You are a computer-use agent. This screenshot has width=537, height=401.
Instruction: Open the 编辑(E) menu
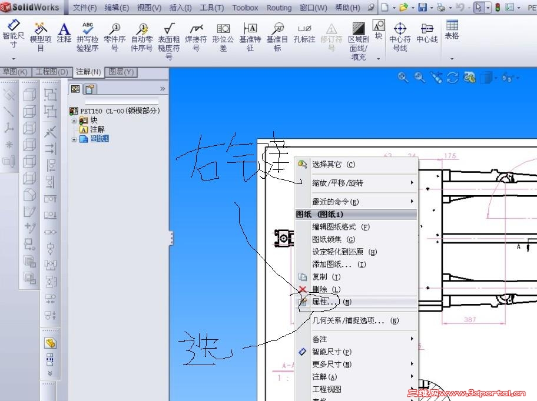[x=117, y=8]
